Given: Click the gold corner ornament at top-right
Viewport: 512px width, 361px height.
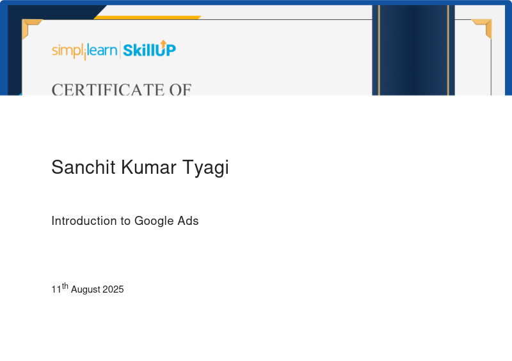Looking at the screenshot, I should click(x=483, y=26).
